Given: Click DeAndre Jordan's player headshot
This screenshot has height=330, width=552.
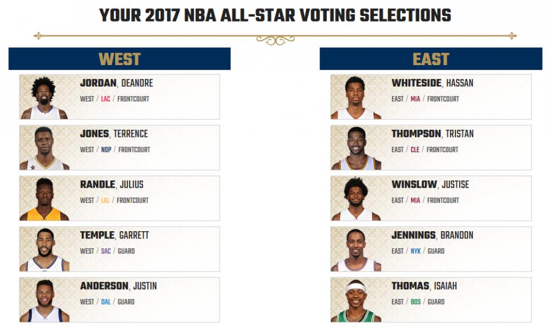Looking at the screenshot, I should coord(44,98).
